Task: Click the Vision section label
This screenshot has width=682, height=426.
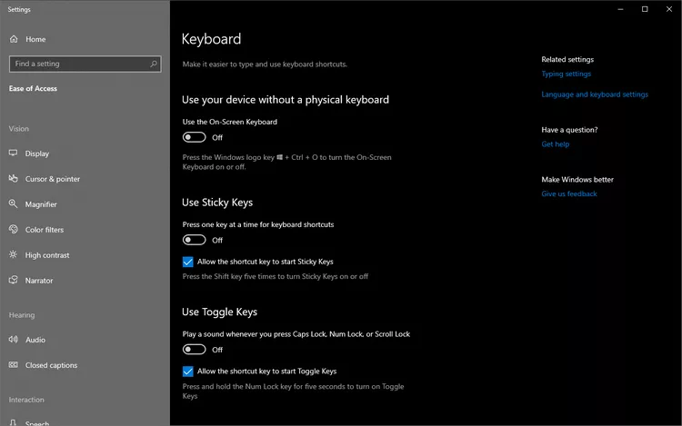Action: 19,129
